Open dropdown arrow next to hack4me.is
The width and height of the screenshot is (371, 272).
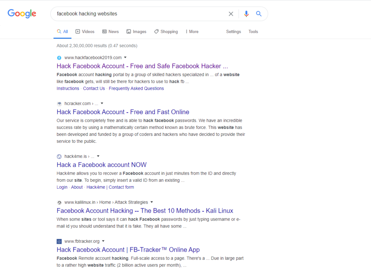[x=98, y=156]
